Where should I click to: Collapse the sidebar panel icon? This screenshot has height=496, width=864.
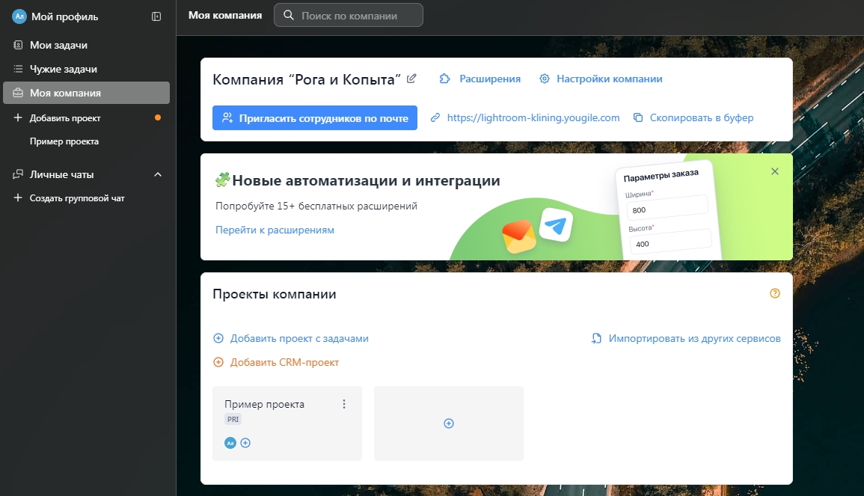(x=156, y=16)
